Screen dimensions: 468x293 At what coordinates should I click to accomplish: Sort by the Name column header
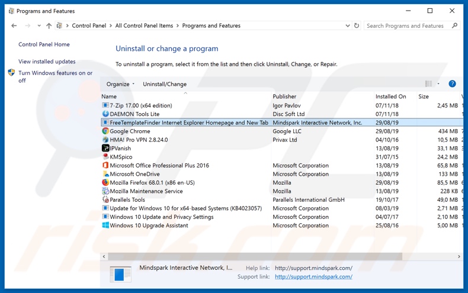pyautogui.click(x=109, y=96)
